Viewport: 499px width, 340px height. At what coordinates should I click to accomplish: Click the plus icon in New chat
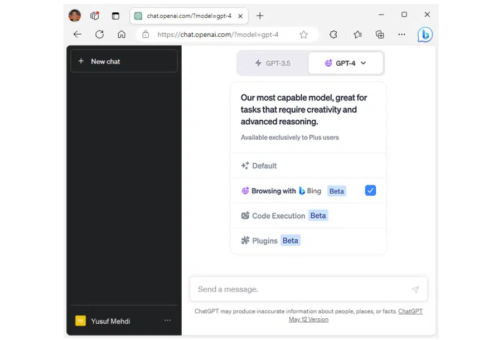tap(81, 61)
